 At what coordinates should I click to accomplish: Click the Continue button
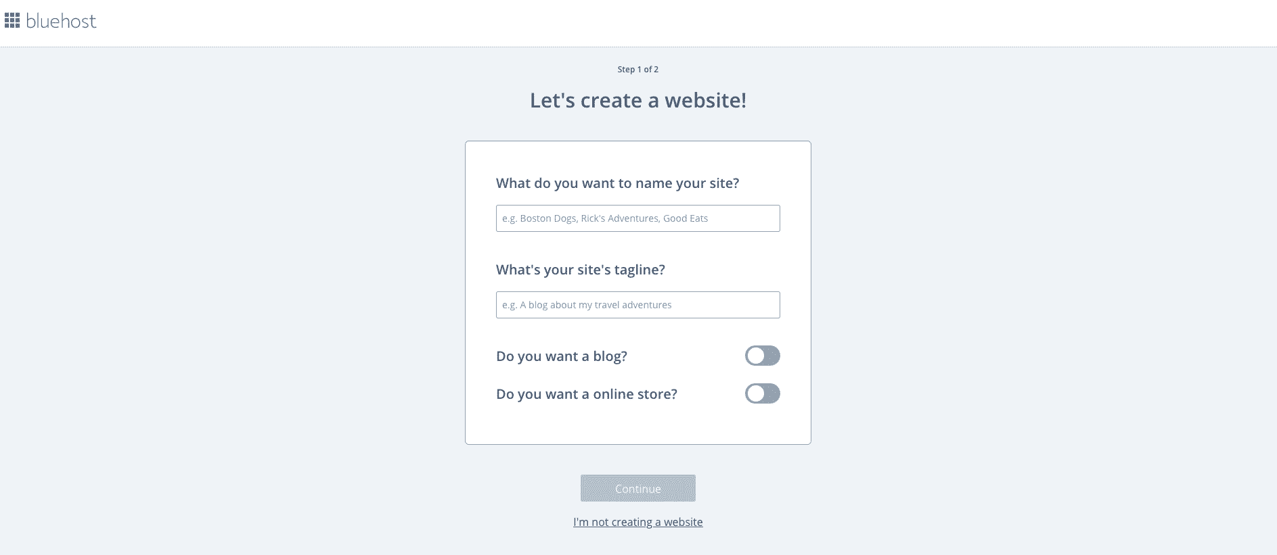coord(637,488)
